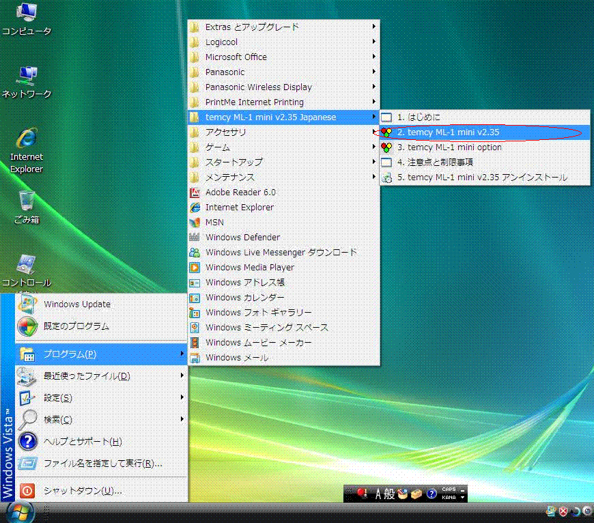The width and height of the screenshot is (594, 523).
Task: Click the Windows ムービー メーカー icon
Action: tap(195, 342)
